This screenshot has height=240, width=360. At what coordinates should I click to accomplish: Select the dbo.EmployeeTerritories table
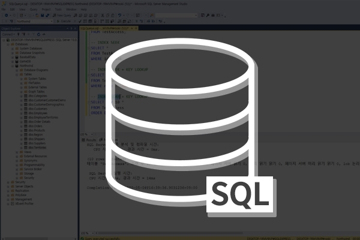pyautogui.click(x=43, y=118)
